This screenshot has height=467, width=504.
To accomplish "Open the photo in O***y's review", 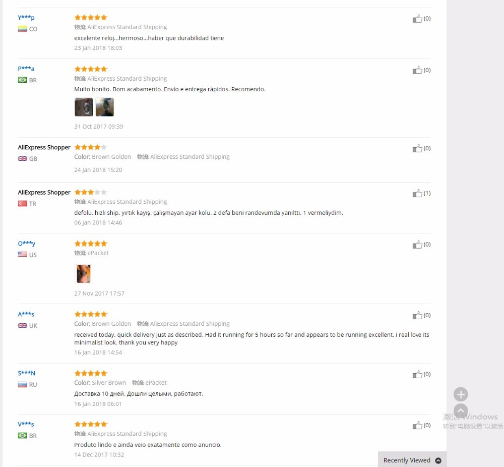I will point(84,274).
